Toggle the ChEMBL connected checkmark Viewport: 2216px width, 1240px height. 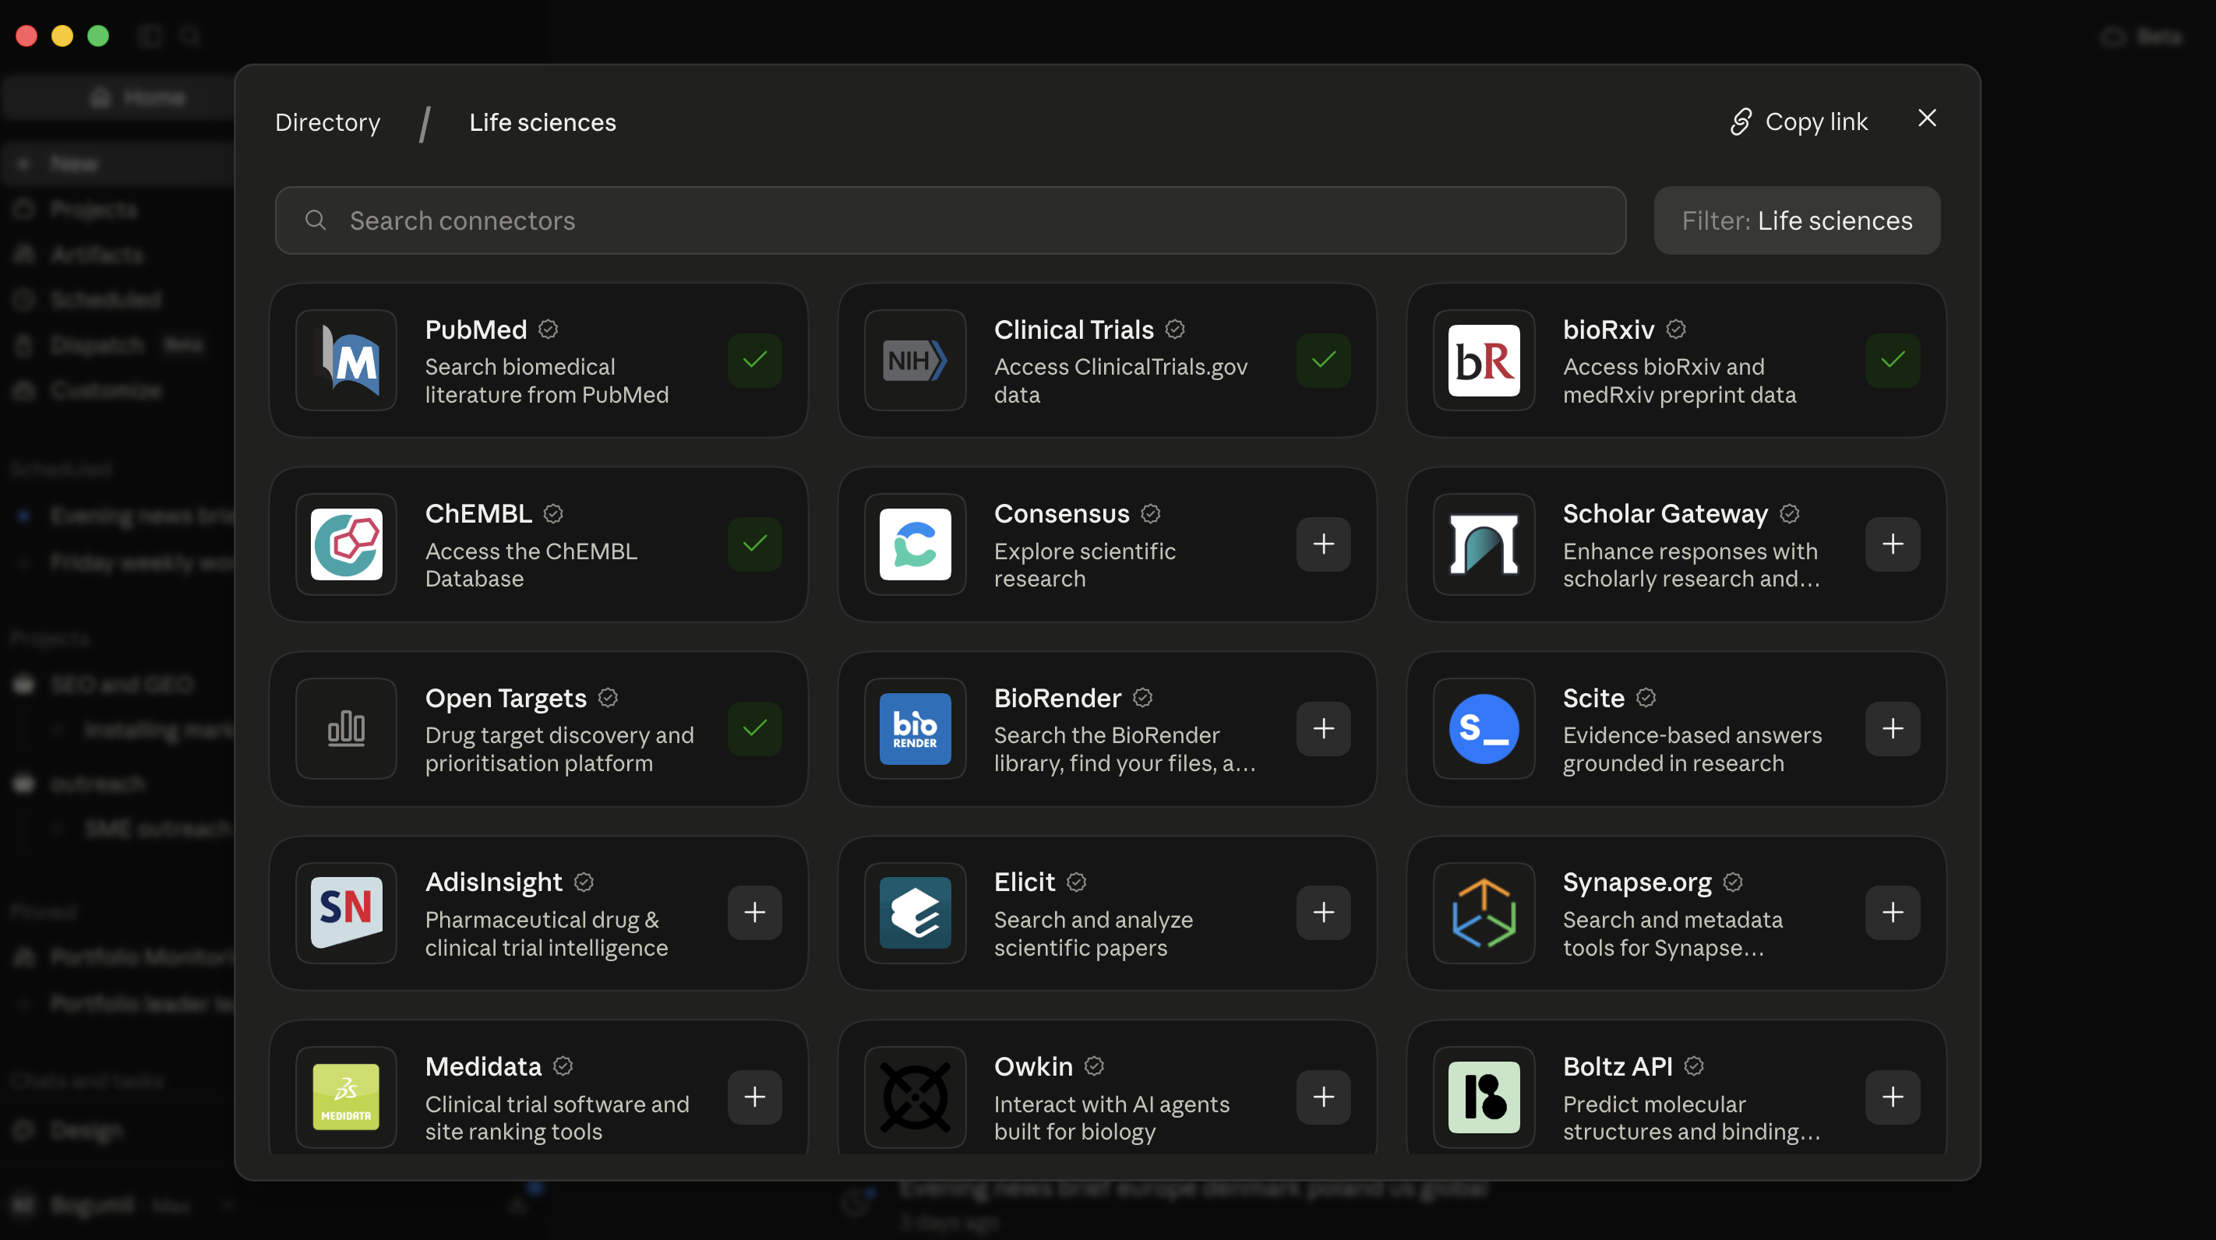(754, 544)
